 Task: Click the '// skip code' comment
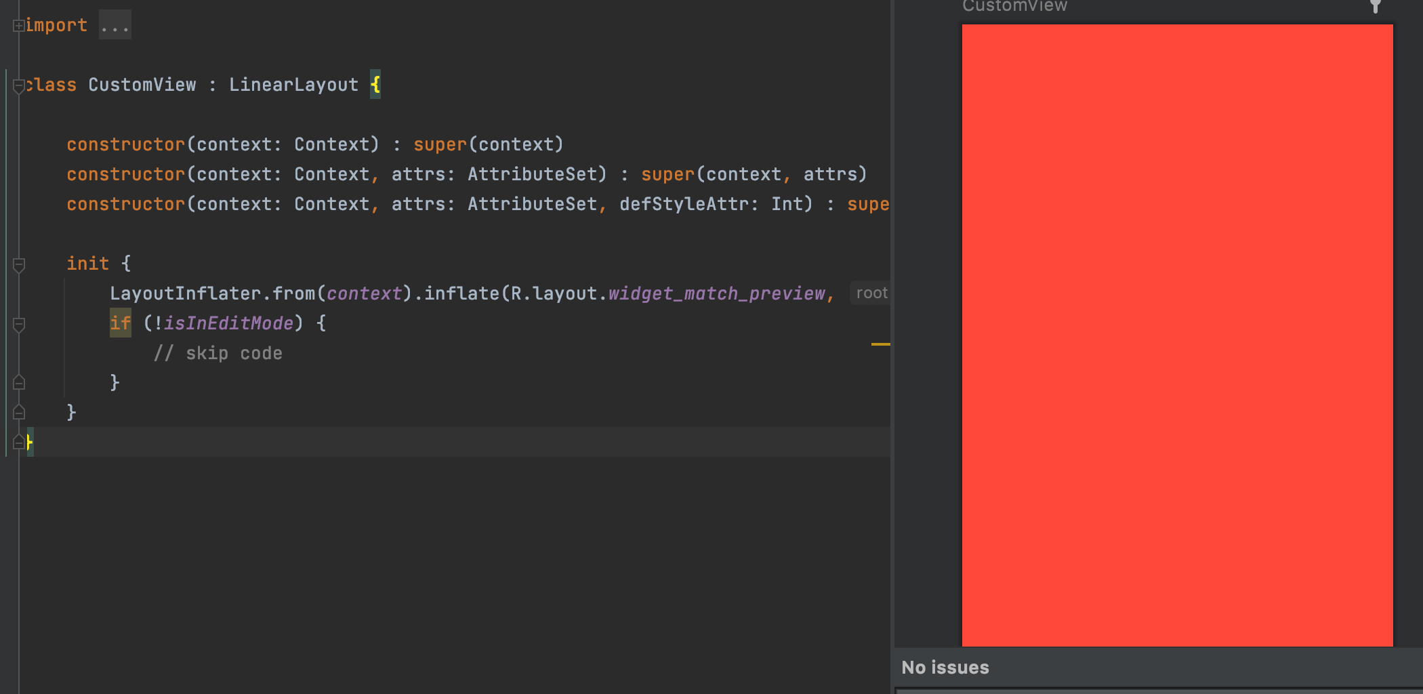pos(218,353)
